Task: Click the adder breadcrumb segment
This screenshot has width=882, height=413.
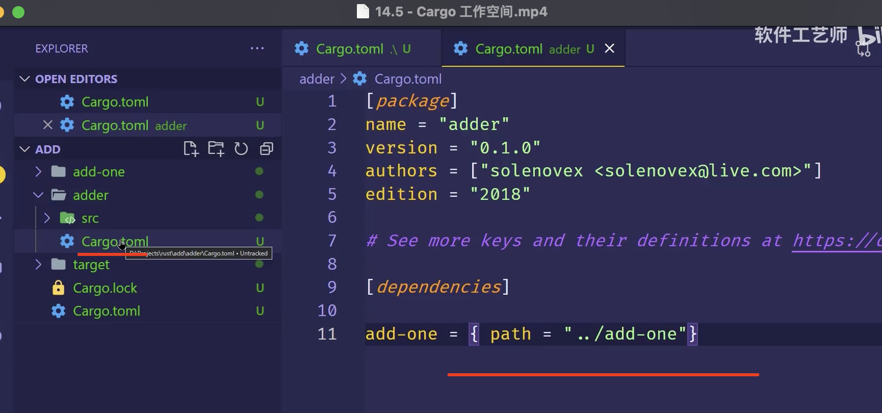Action: 317,79
